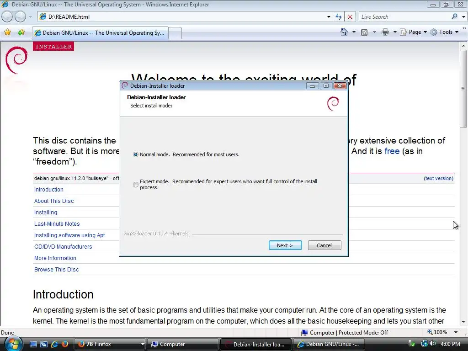Screen dimensions: 468x351
Task: Go back with IE back arrow
Action: pos(7,17)
